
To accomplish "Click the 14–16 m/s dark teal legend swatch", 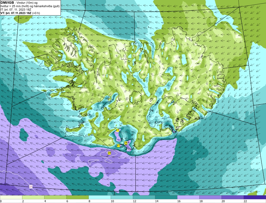I will (166, 197).
